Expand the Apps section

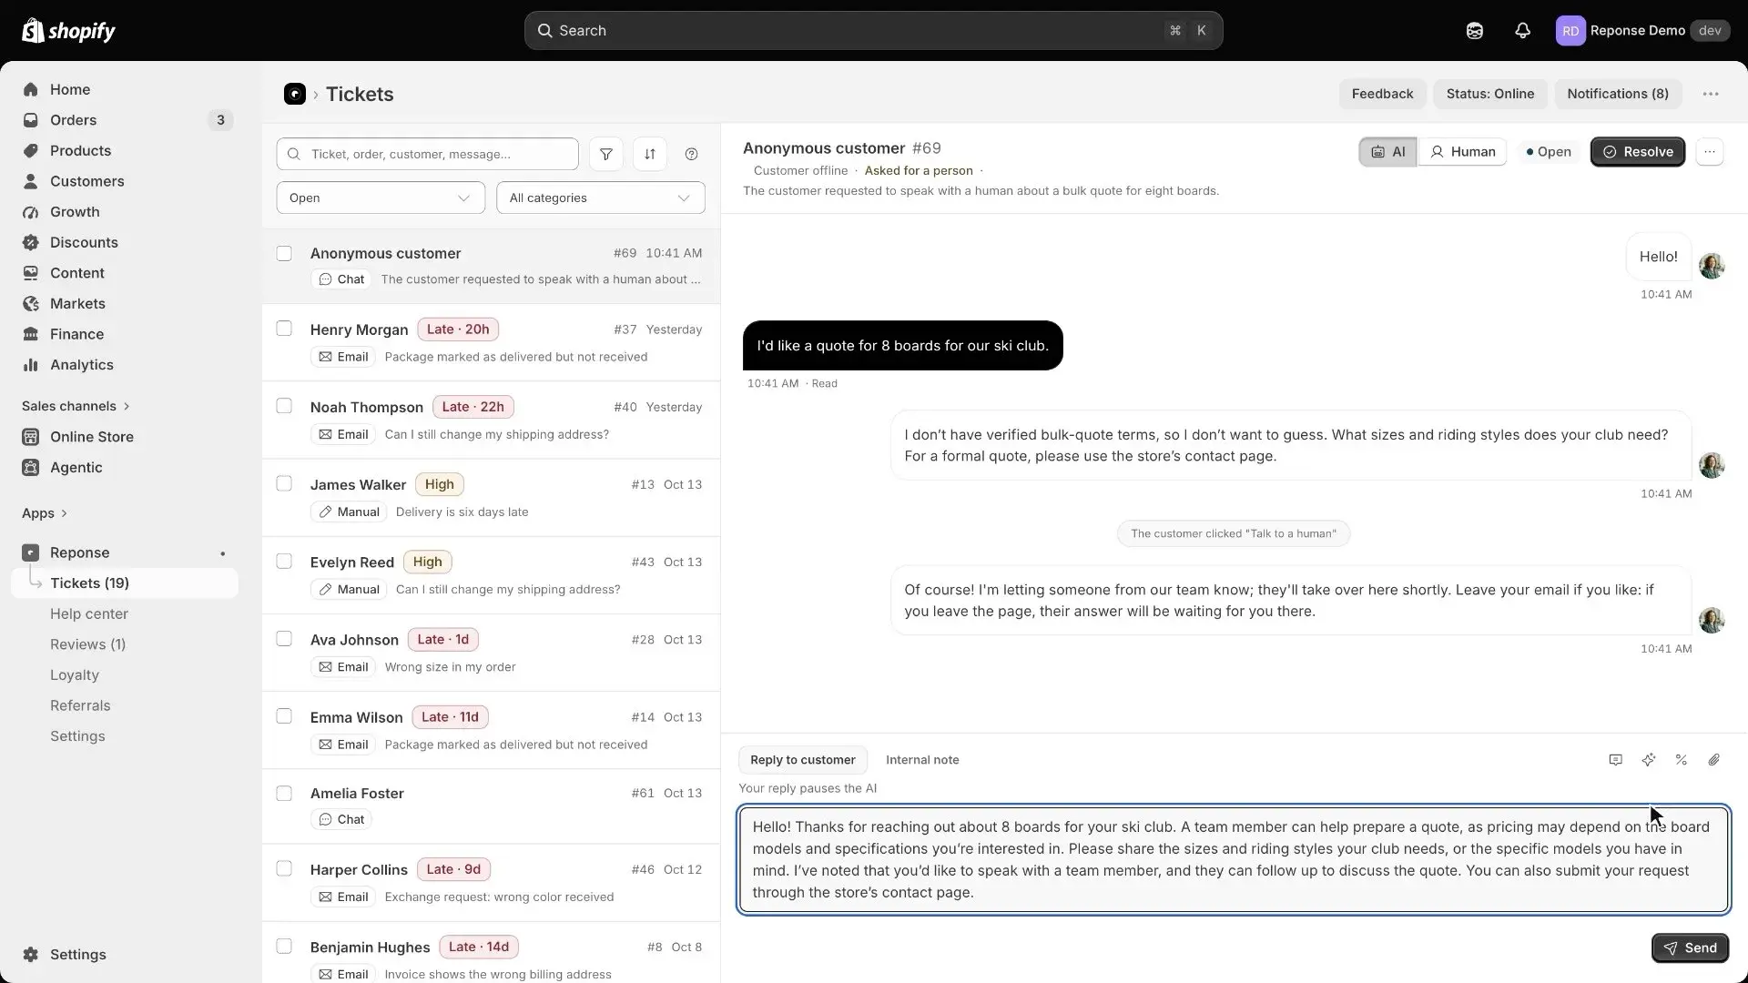(x=45, y=513)
